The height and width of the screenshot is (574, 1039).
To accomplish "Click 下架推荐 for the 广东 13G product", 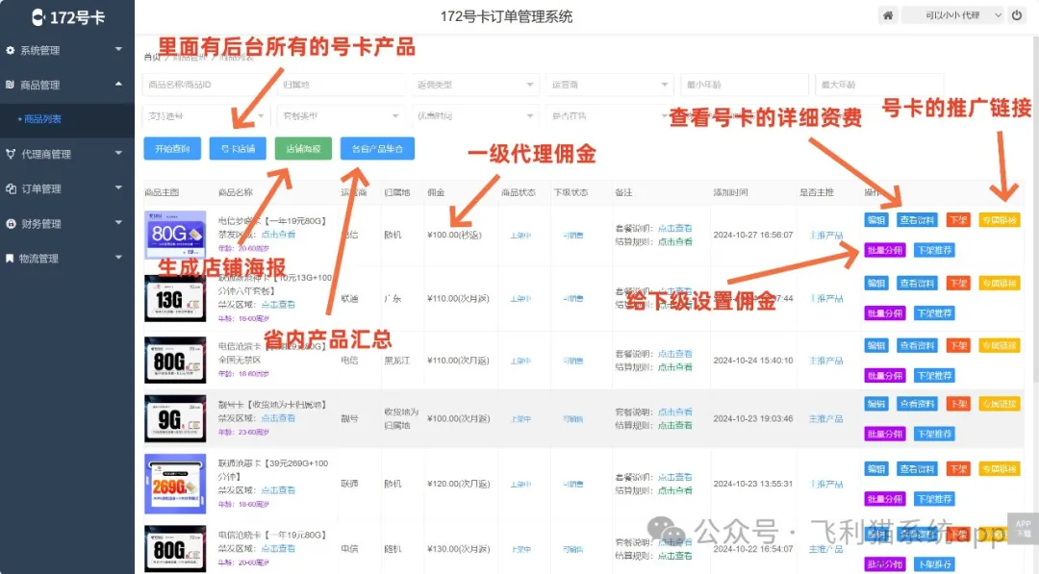I will tap(934, 313).
